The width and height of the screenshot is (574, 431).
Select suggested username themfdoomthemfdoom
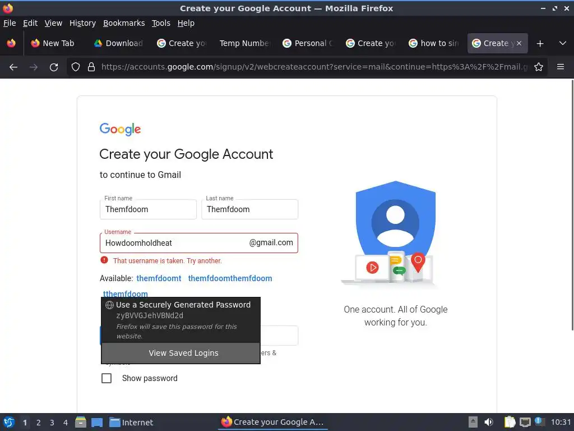tap(230, 278)
